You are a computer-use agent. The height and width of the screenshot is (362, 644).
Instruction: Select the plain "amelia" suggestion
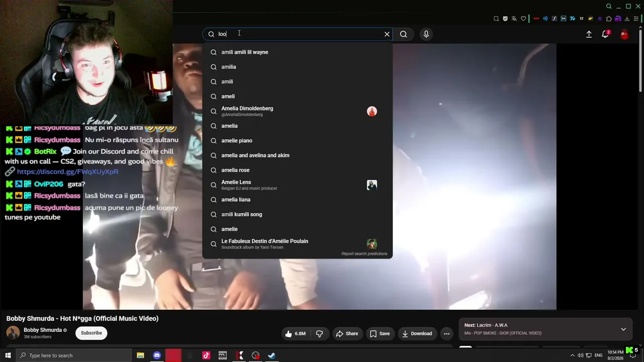[297, 126]
